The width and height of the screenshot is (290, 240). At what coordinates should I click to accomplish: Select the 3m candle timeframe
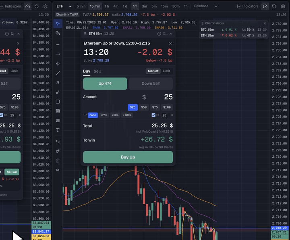click(145, 6)
